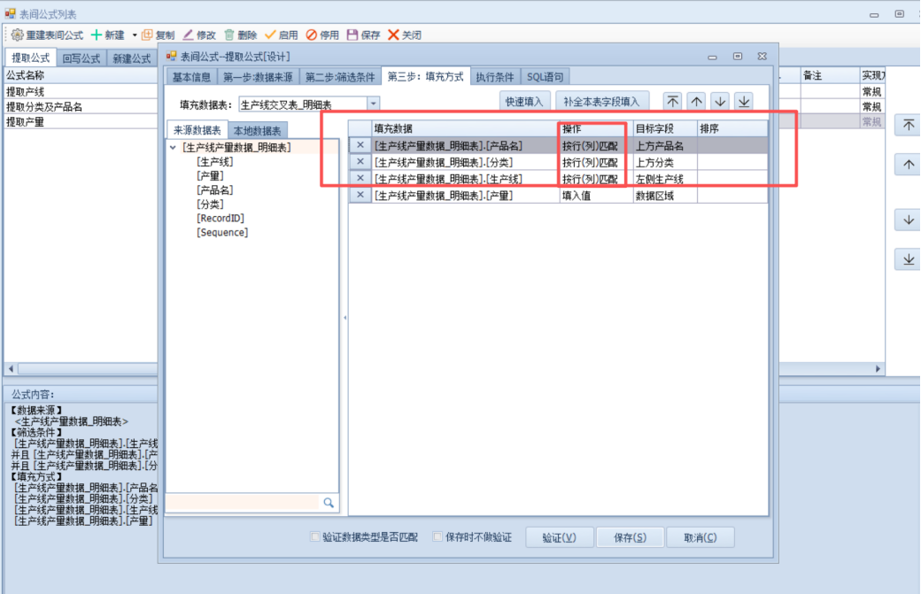This screenshot has width=921, height=594.
Task: Check the 保存时不做验证 option
Action: tap(437, 537)
